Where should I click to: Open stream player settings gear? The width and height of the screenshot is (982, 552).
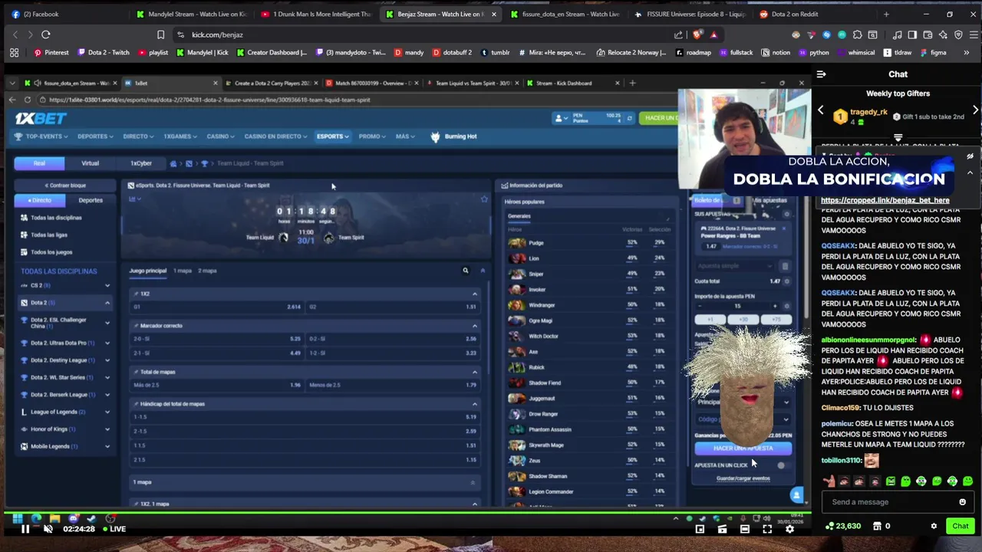[789, 529]
